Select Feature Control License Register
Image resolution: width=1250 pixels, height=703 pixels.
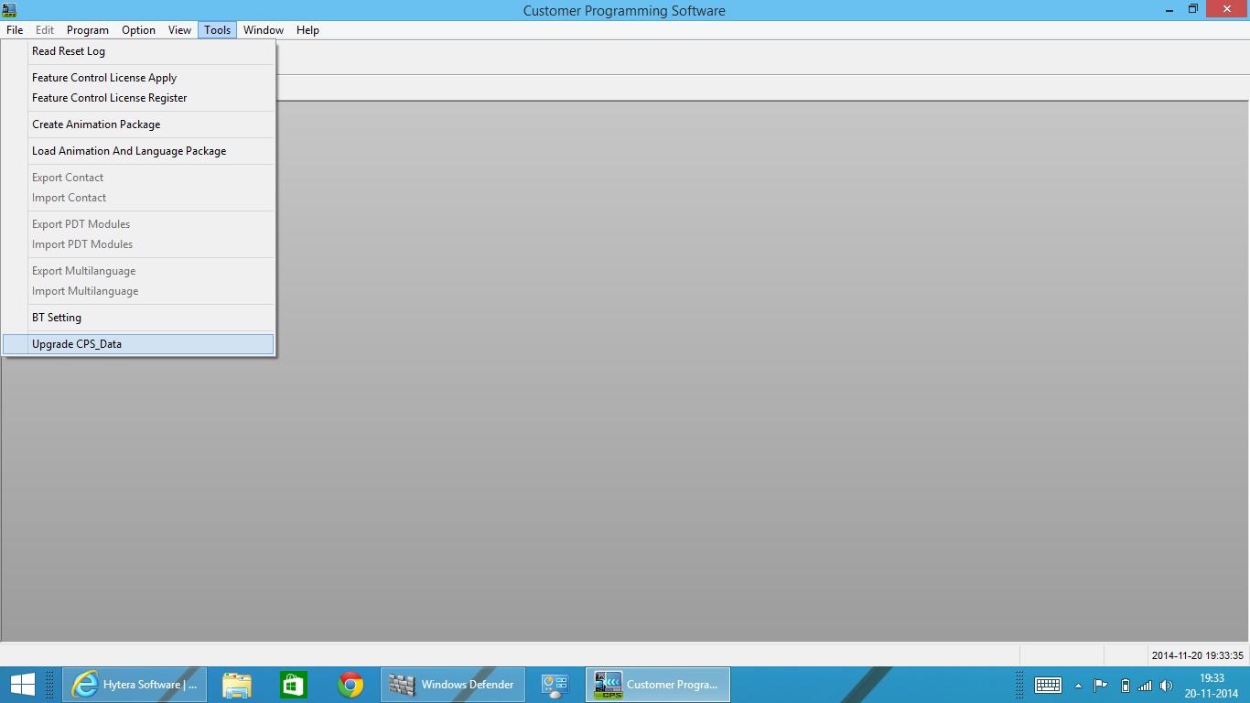138,98
